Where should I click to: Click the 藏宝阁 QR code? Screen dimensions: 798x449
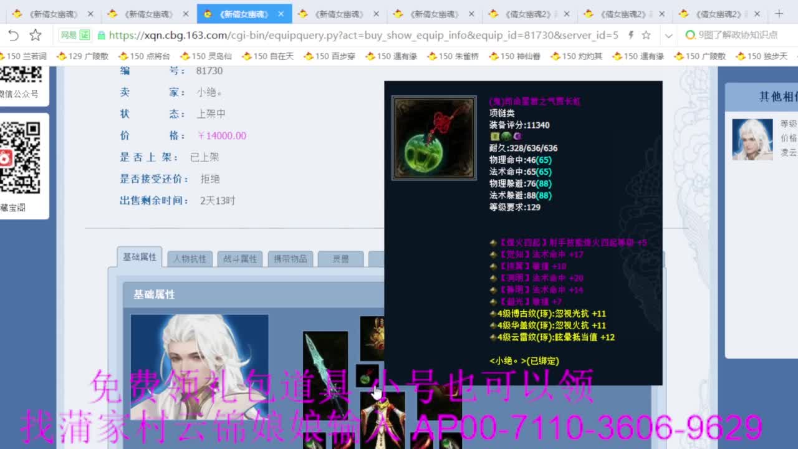click(x=21, y=158)
